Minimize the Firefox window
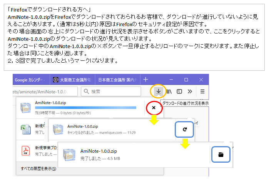The height and width of the screenshot is (180, 269). 171,80
